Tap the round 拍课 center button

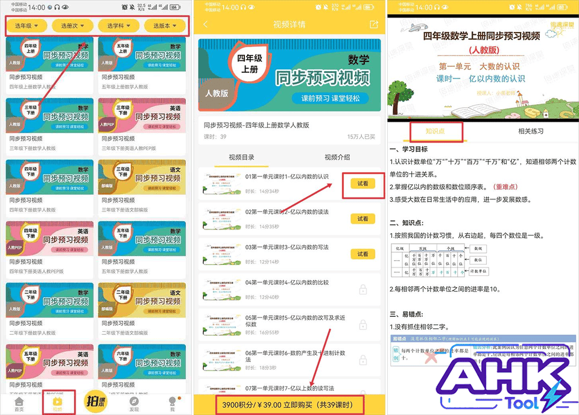coord(96,401)
